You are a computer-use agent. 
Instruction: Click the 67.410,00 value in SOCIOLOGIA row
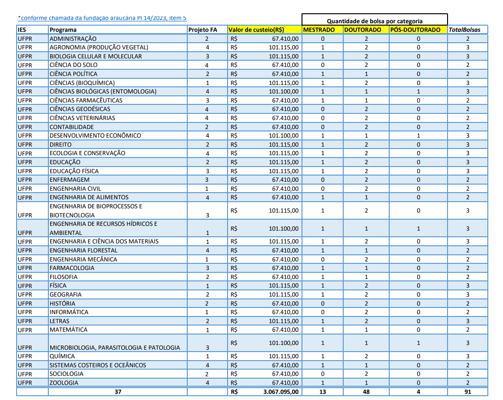pyautogui.click(x=265, y=374)
